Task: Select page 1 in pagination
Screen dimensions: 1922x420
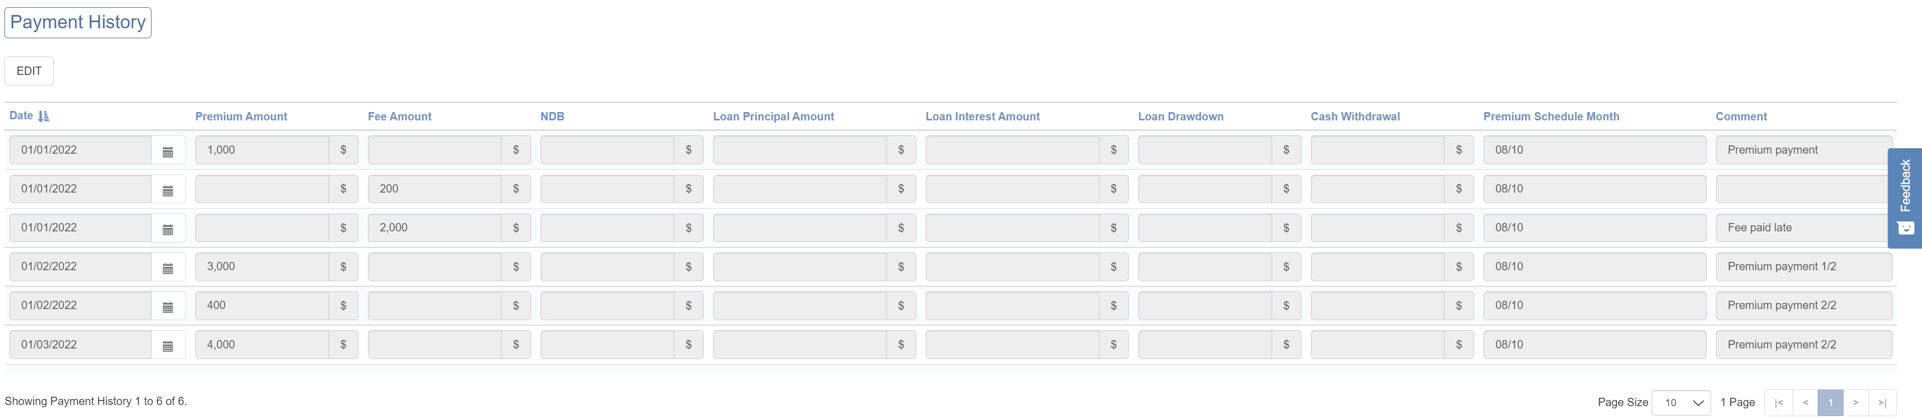Action: point(1830,403)
